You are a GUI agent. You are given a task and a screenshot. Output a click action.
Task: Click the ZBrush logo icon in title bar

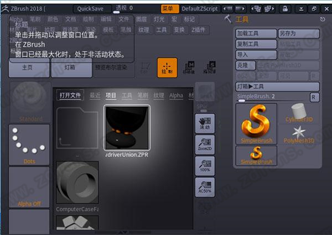(x=5, y=9)
